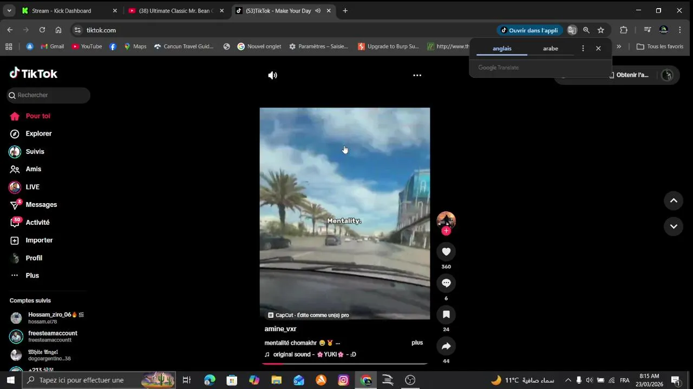The height and width of the screenshot is (389, 693).
Task: Open amine_vxr username link
Action: click(280, 329)
